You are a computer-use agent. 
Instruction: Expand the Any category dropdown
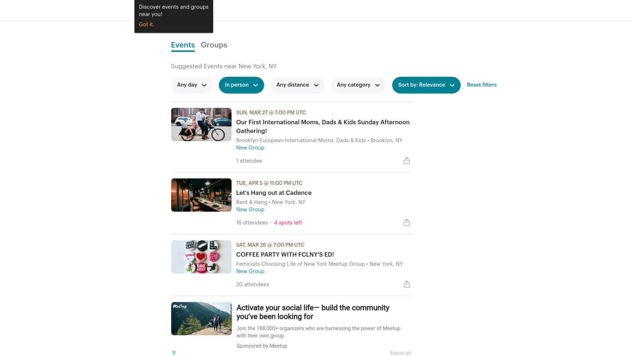pyautogui.click(x=358, y=85)
